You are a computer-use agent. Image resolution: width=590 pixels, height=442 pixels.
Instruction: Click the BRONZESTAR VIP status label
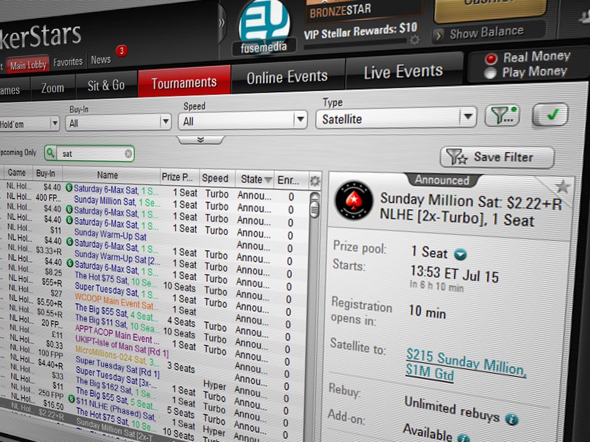pyautogui.click(x=340, y=11)
